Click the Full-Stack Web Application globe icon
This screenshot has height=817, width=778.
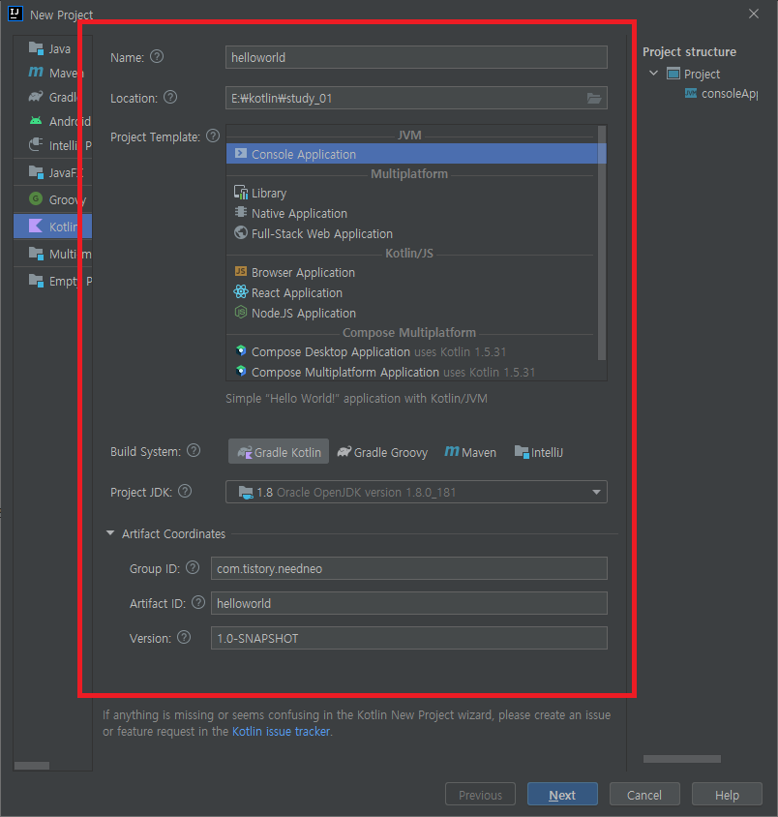pos(241,232)
